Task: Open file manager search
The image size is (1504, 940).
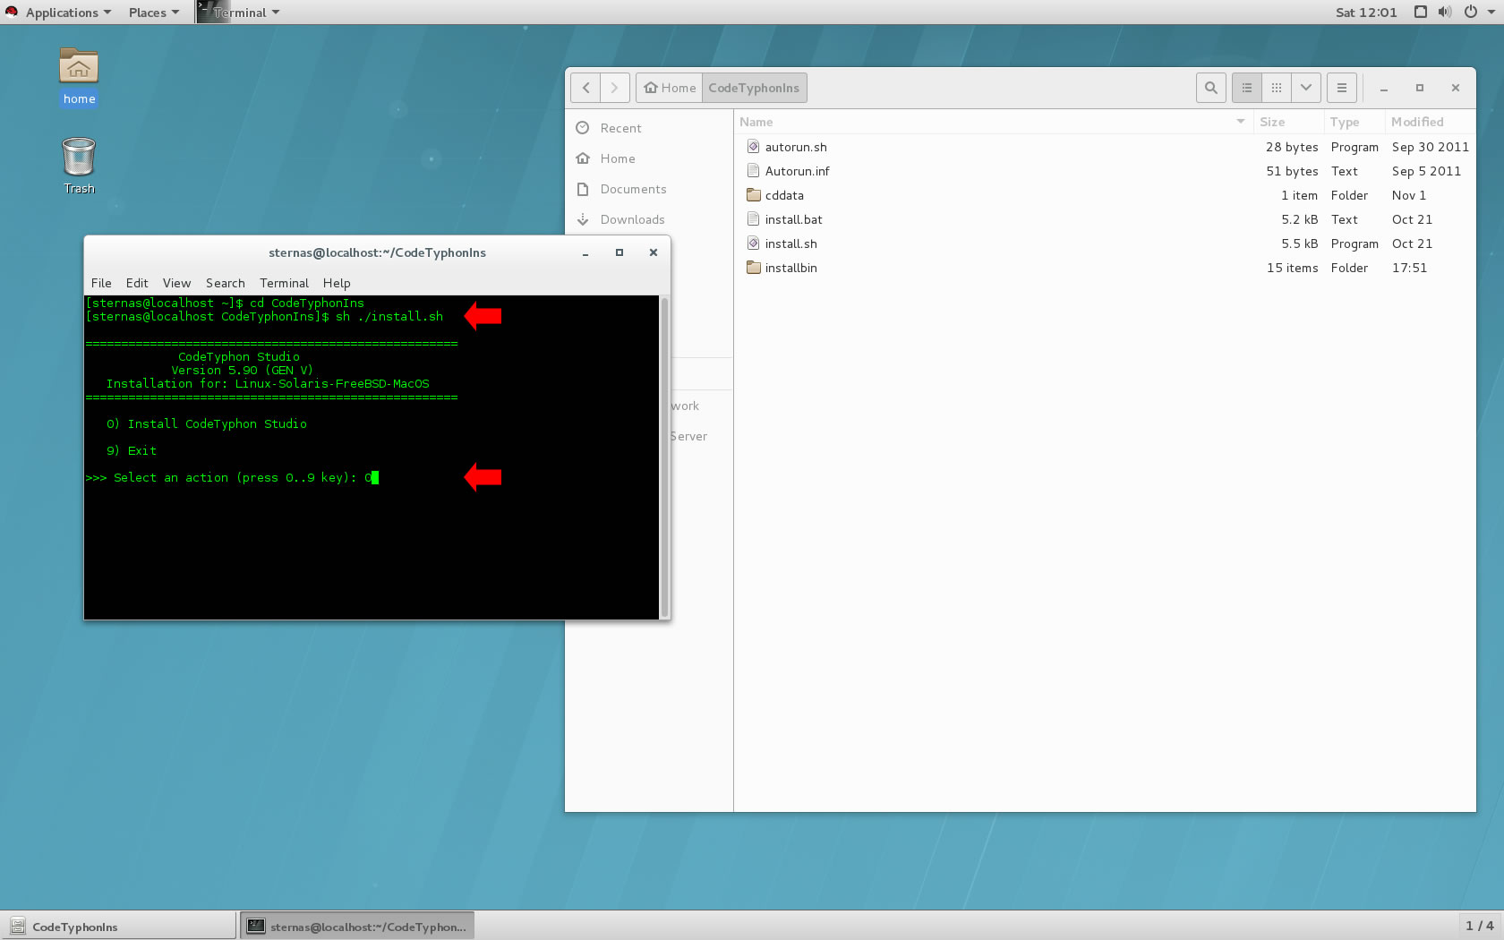Action: pyautogui.click(x=1210, y=88)
